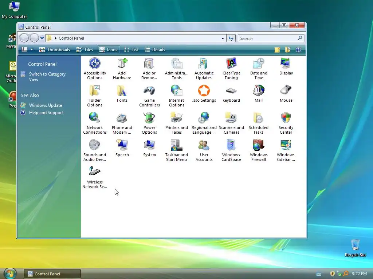This screenshot has width=373, height=279.
Task: Open Isso Settings
Action: [x=204, y=94]
